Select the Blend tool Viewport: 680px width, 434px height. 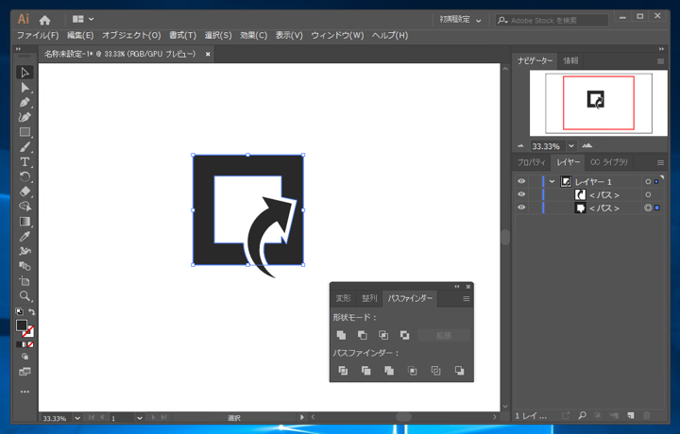[25, 266]
